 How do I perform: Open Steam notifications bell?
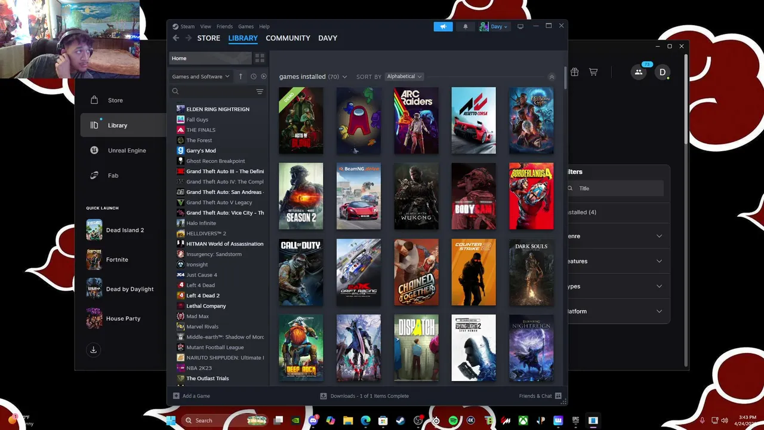pos(466,26)
